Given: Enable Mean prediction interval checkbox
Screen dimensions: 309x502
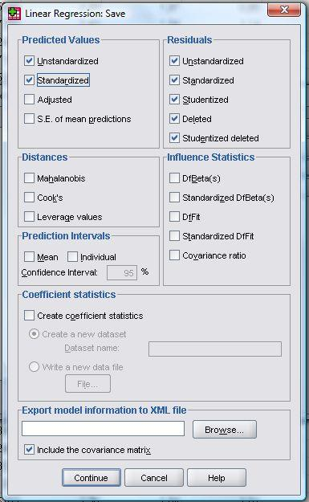Looking at the screenshot, I should click(29, 257).
